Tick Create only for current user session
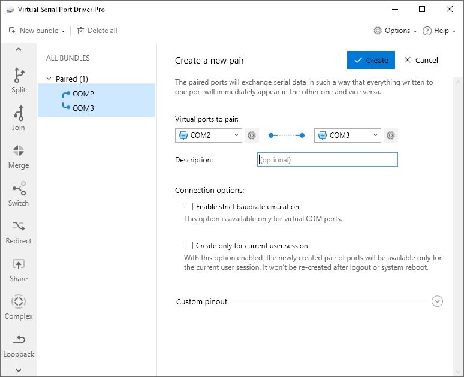This screenshot has height=377, width=464. [189, 246]
